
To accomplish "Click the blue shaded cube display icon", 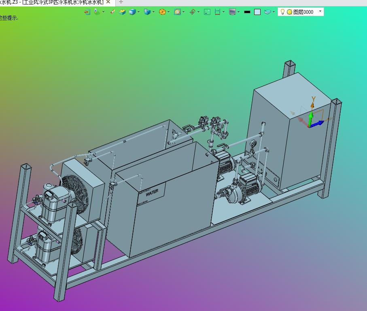I will (132, 12).
